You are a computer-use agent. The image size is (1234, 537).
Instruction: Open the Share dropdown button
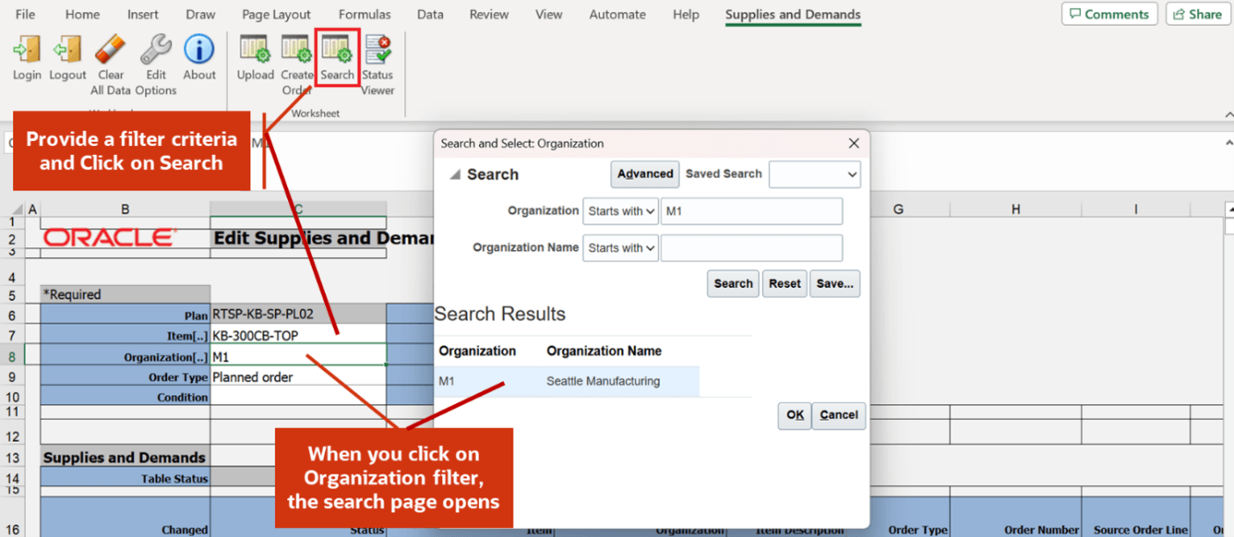pos(1198,14)
